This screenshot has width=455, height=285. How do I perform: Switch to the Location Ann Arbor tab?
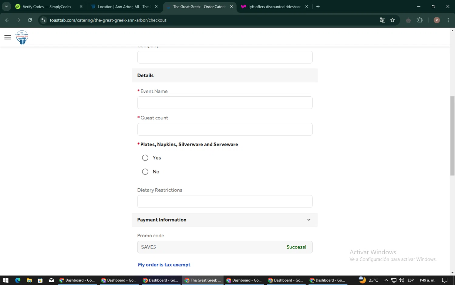(x=124, y=7)
